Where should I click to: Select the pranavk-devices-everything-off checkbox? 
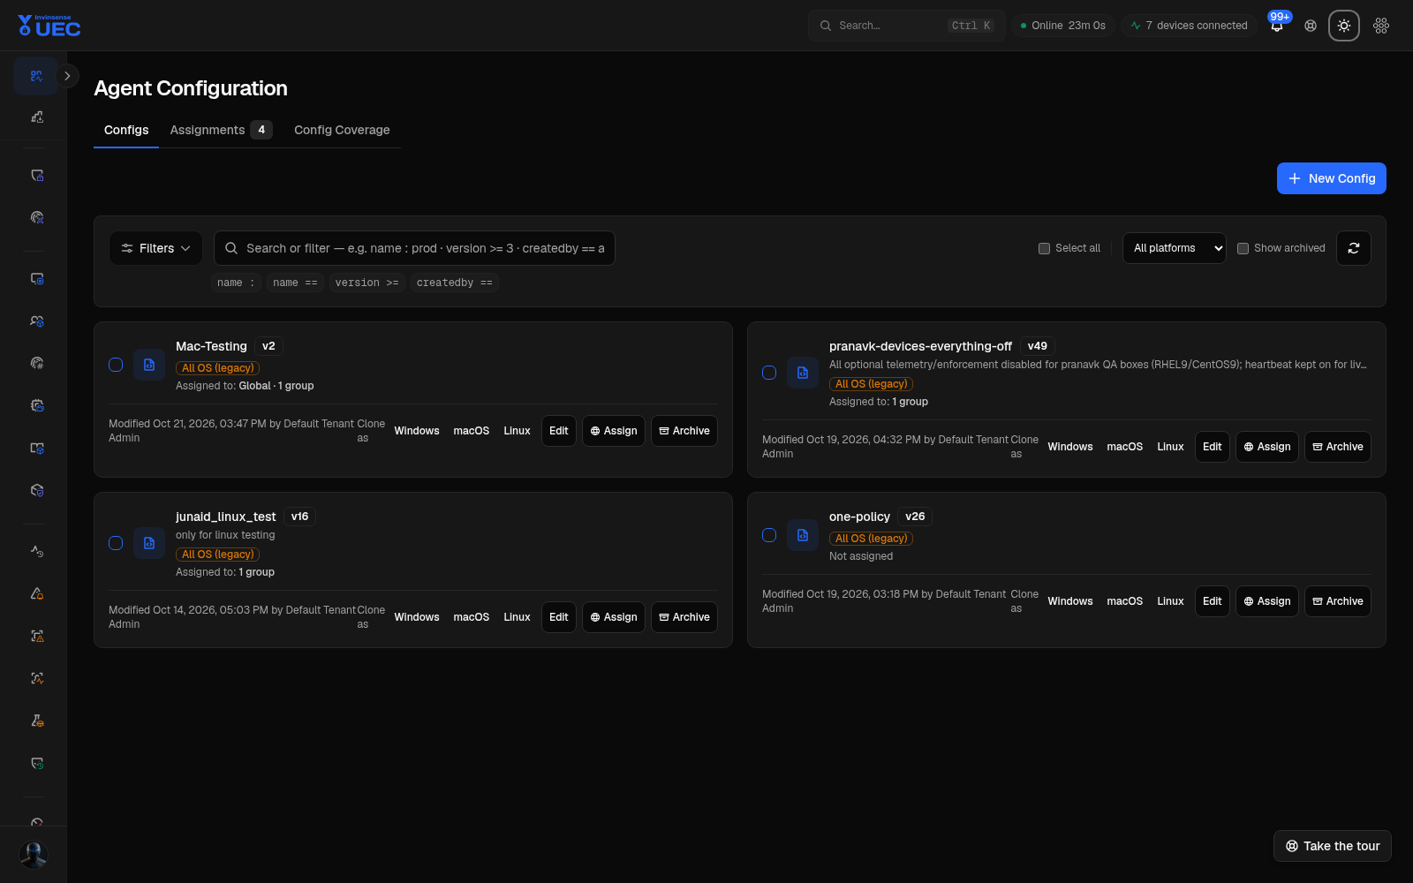[769, 373]
